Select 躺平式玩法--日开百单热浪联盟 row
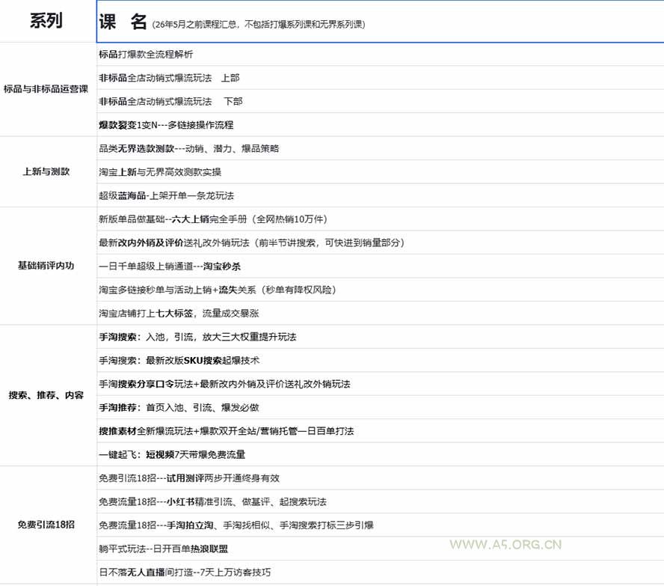 pos(381,549)
